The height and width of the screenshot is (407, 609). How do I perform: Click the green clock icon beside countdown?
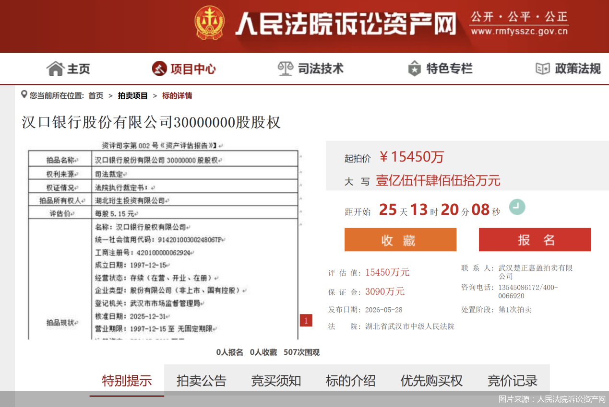pos(517,207)
